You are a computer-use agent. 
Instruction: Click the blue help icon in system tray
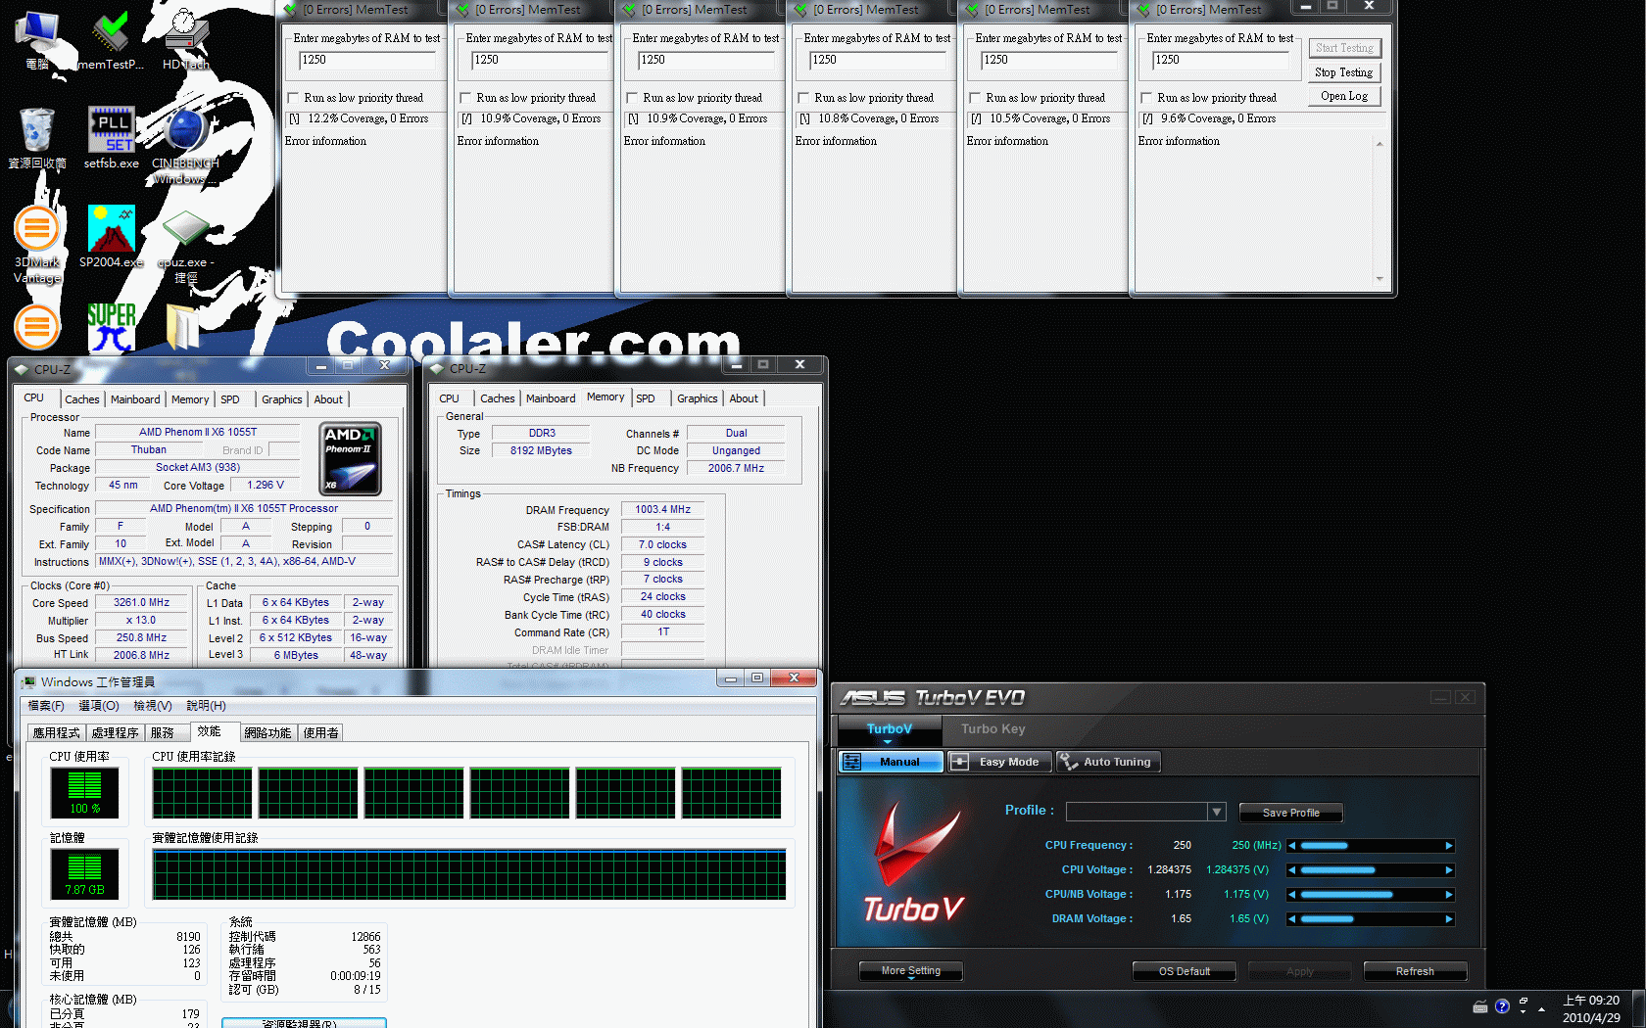[x=1502, y=1006]
